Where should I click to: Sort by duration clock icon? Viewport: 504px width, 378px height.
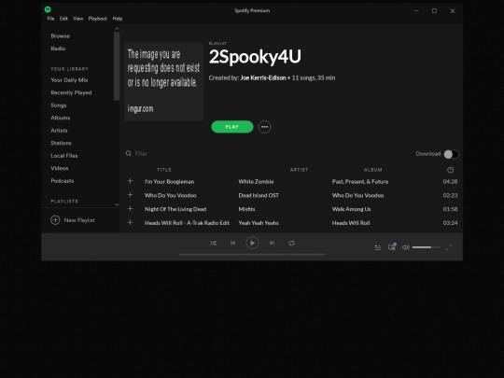coord(450,170)
